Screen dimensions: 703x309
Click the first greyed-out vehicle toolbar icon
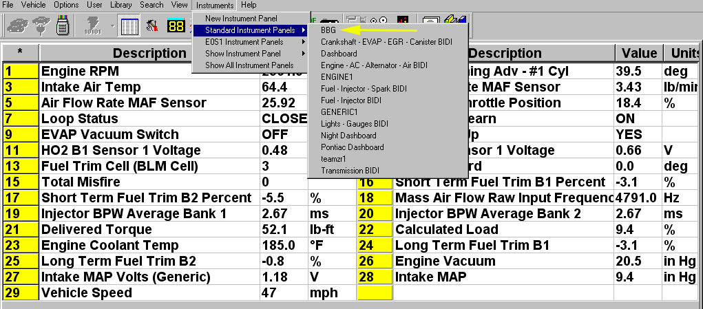(17, 27)
